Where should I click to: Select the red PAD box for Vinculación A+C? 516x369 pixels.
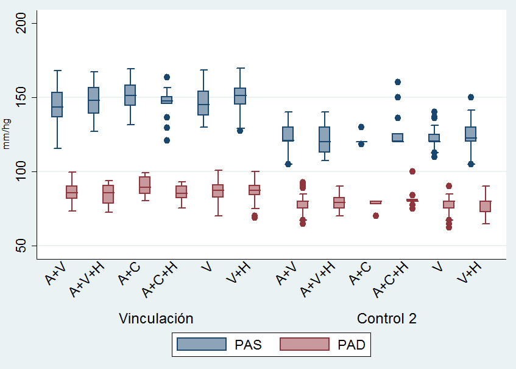coord(145,185)
